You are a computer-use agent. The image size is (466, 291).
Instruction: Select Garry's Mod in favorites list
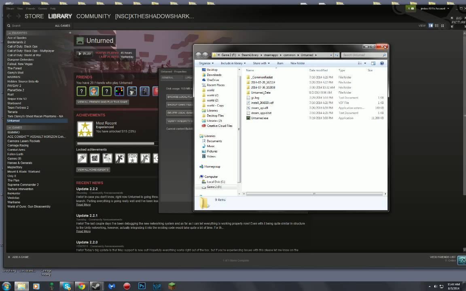coord(15,73)
